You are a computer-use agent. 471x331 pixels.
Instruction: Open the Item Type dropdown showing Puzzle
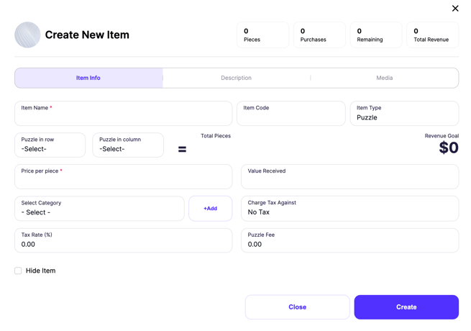404,114
